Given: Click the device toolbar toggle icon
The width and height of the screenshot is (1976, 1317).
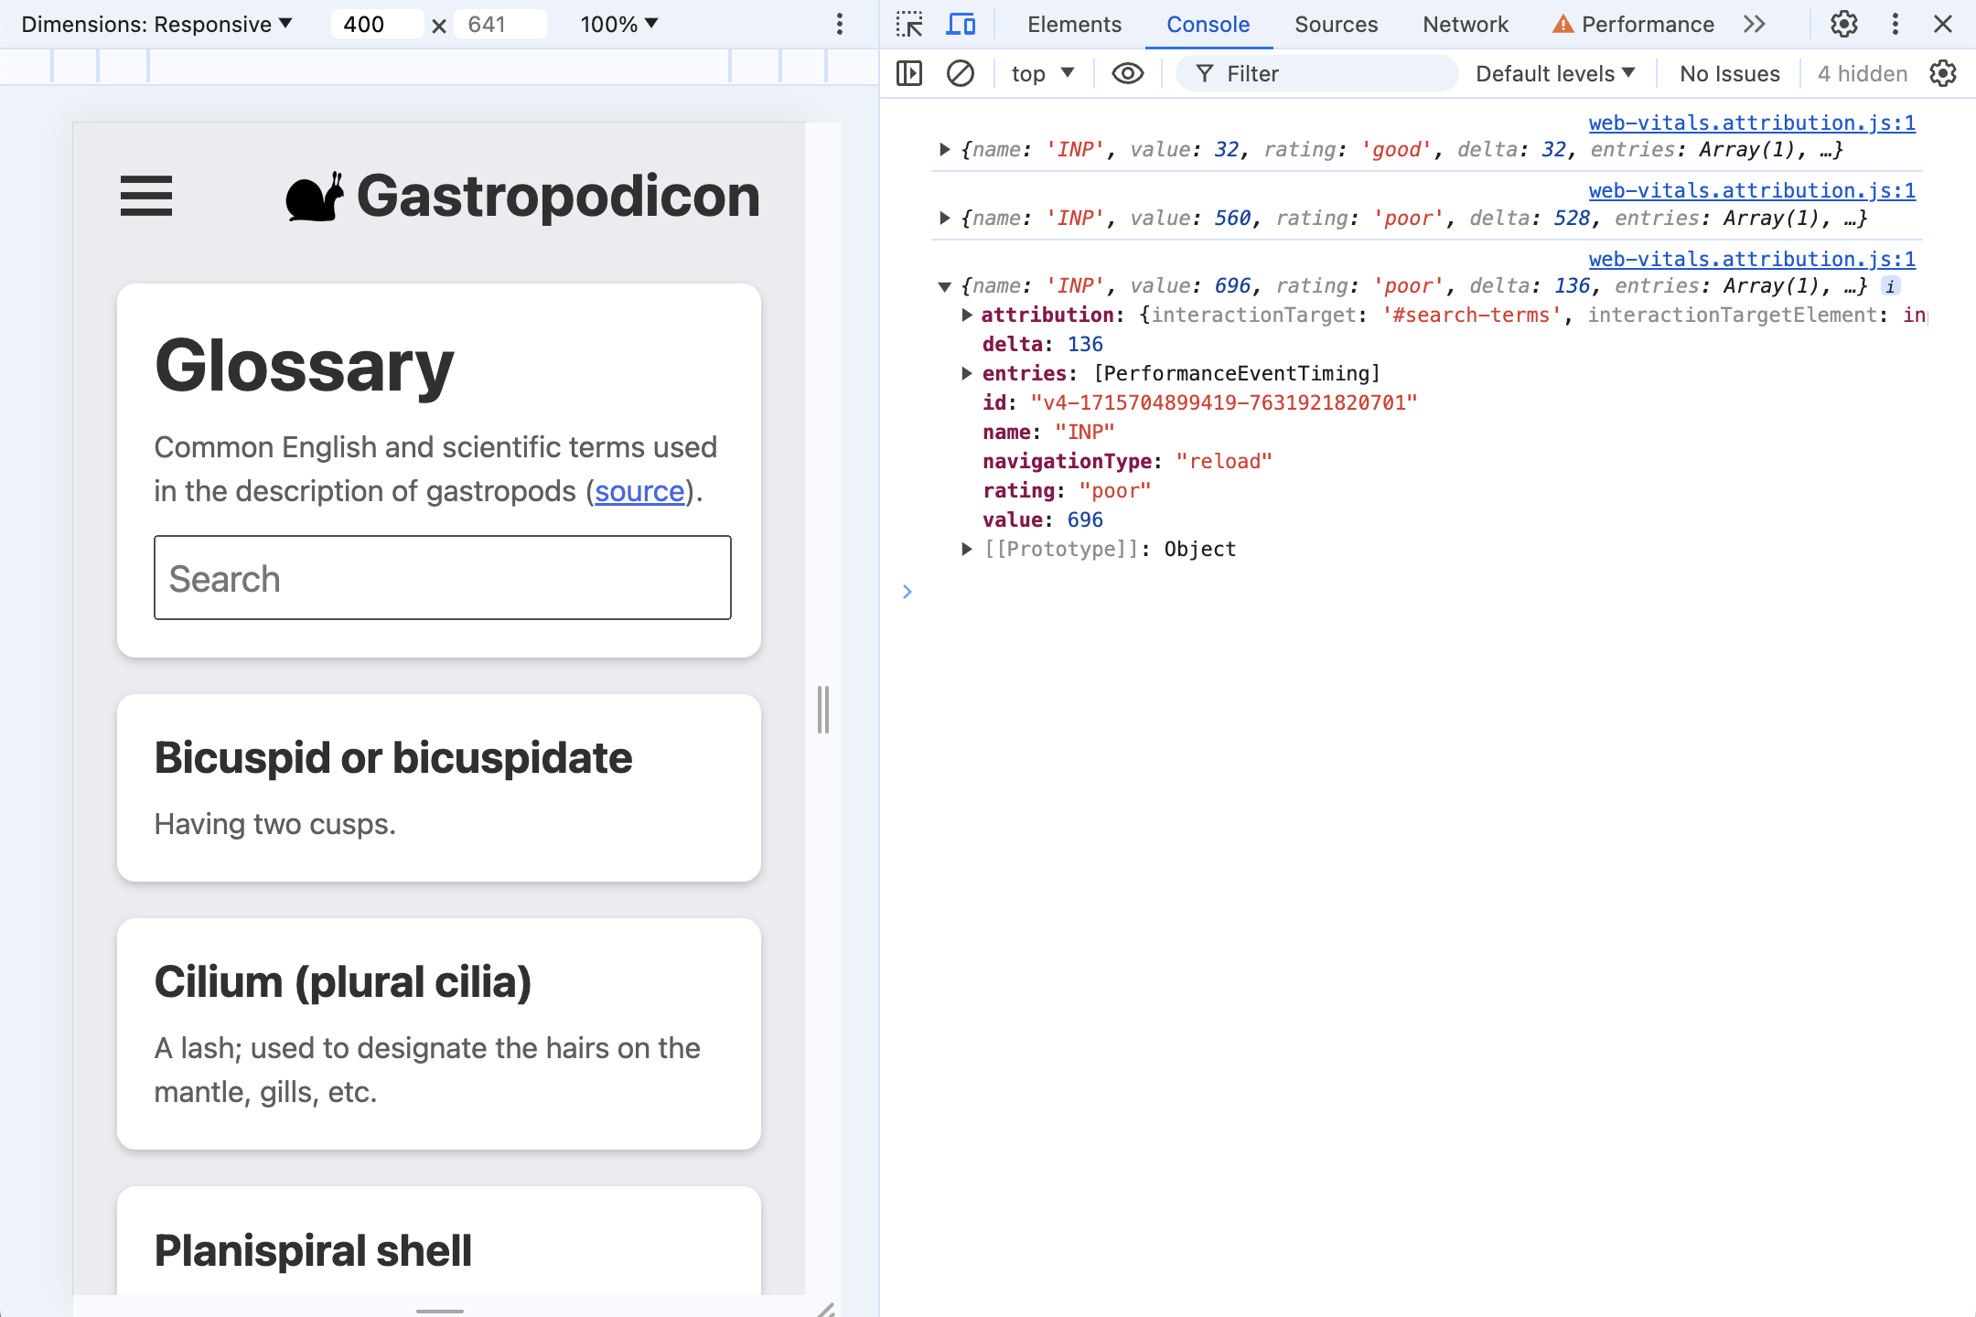Looking at the screenshot, I should coord(960,24).
